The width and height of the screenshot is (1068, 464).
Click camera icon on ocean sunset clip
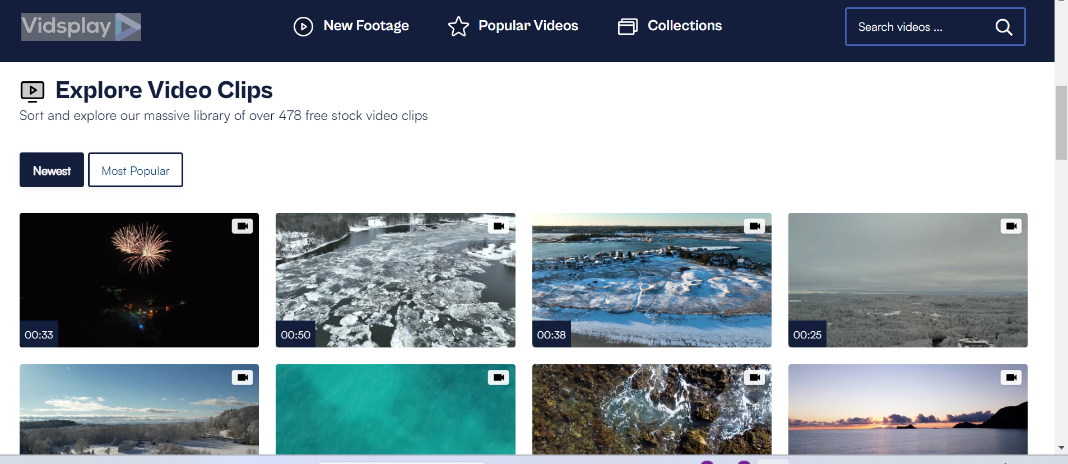pyautogui.click(x=1011, y=377)
